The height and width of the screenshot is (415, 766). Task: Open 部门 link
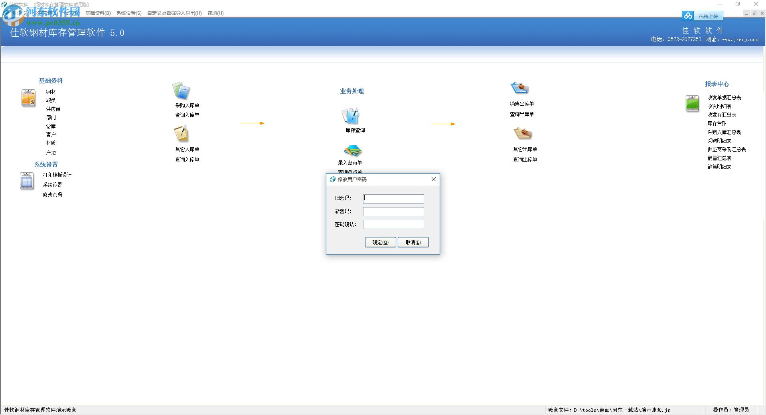tap(51, 117)
